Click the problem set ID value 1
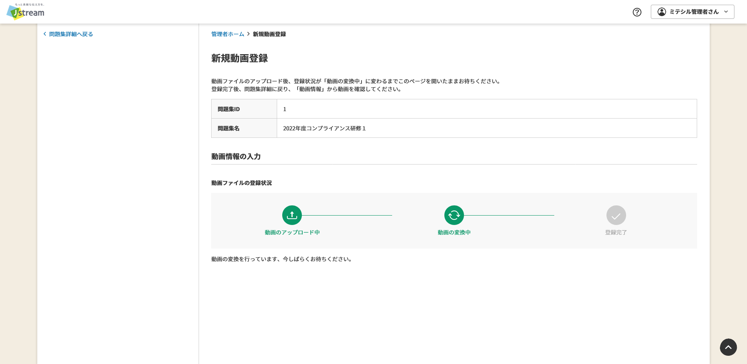Screen dimensions: 747x364 [x=285, y=109]
